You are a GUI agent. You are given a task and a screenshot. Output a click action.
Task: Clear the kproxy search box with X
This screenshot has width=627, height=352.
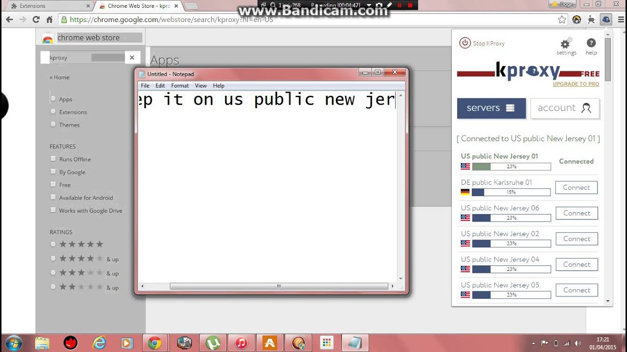point(132,57)
